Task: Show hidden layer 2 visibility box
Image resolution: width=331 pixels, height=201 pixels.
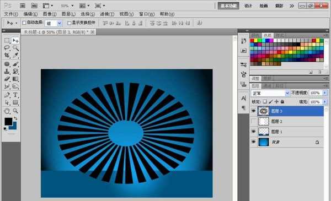Action: coord(254,121)
